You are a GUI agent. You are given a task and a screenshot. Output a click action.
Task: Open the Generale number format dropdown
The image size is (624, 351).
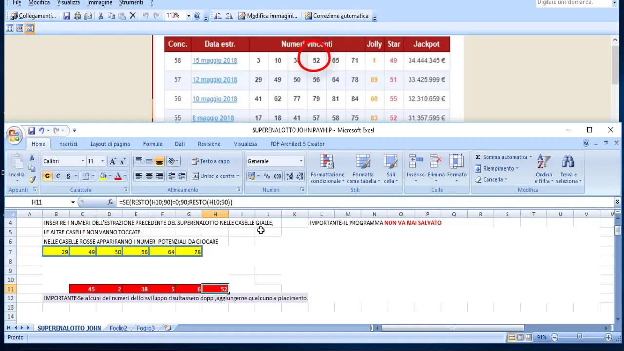coord(301,161)
